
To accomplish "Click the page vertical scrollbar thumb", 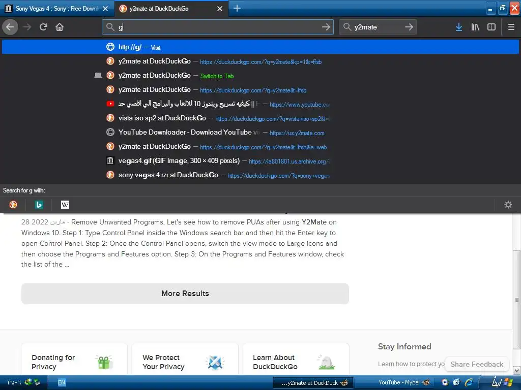I will point(517,300).
